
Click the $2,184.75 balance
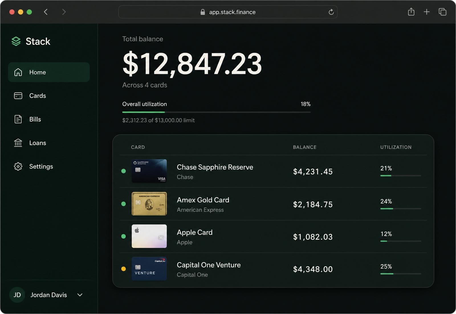click(313, 204)
